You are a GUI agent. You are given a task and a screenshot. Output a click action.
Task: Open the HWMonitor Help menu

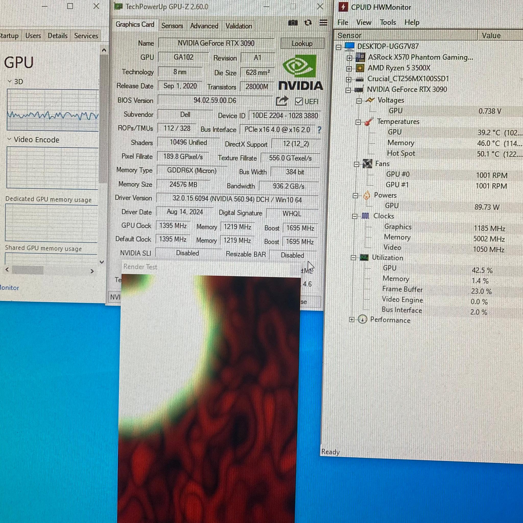coord(412,22)
